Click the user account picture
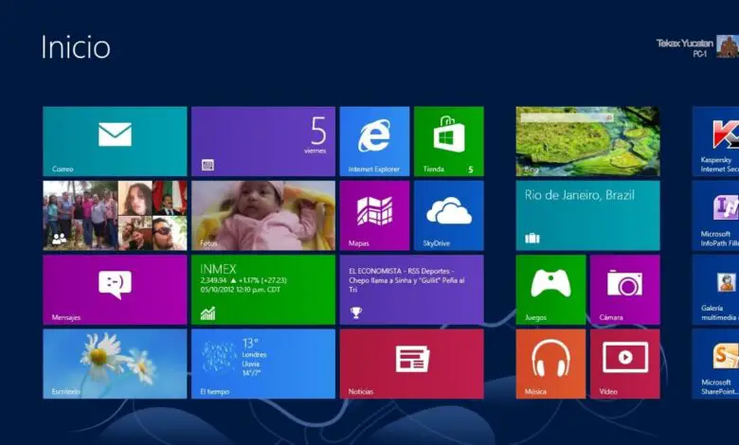 pyautogui.click(x=728, y=46)
